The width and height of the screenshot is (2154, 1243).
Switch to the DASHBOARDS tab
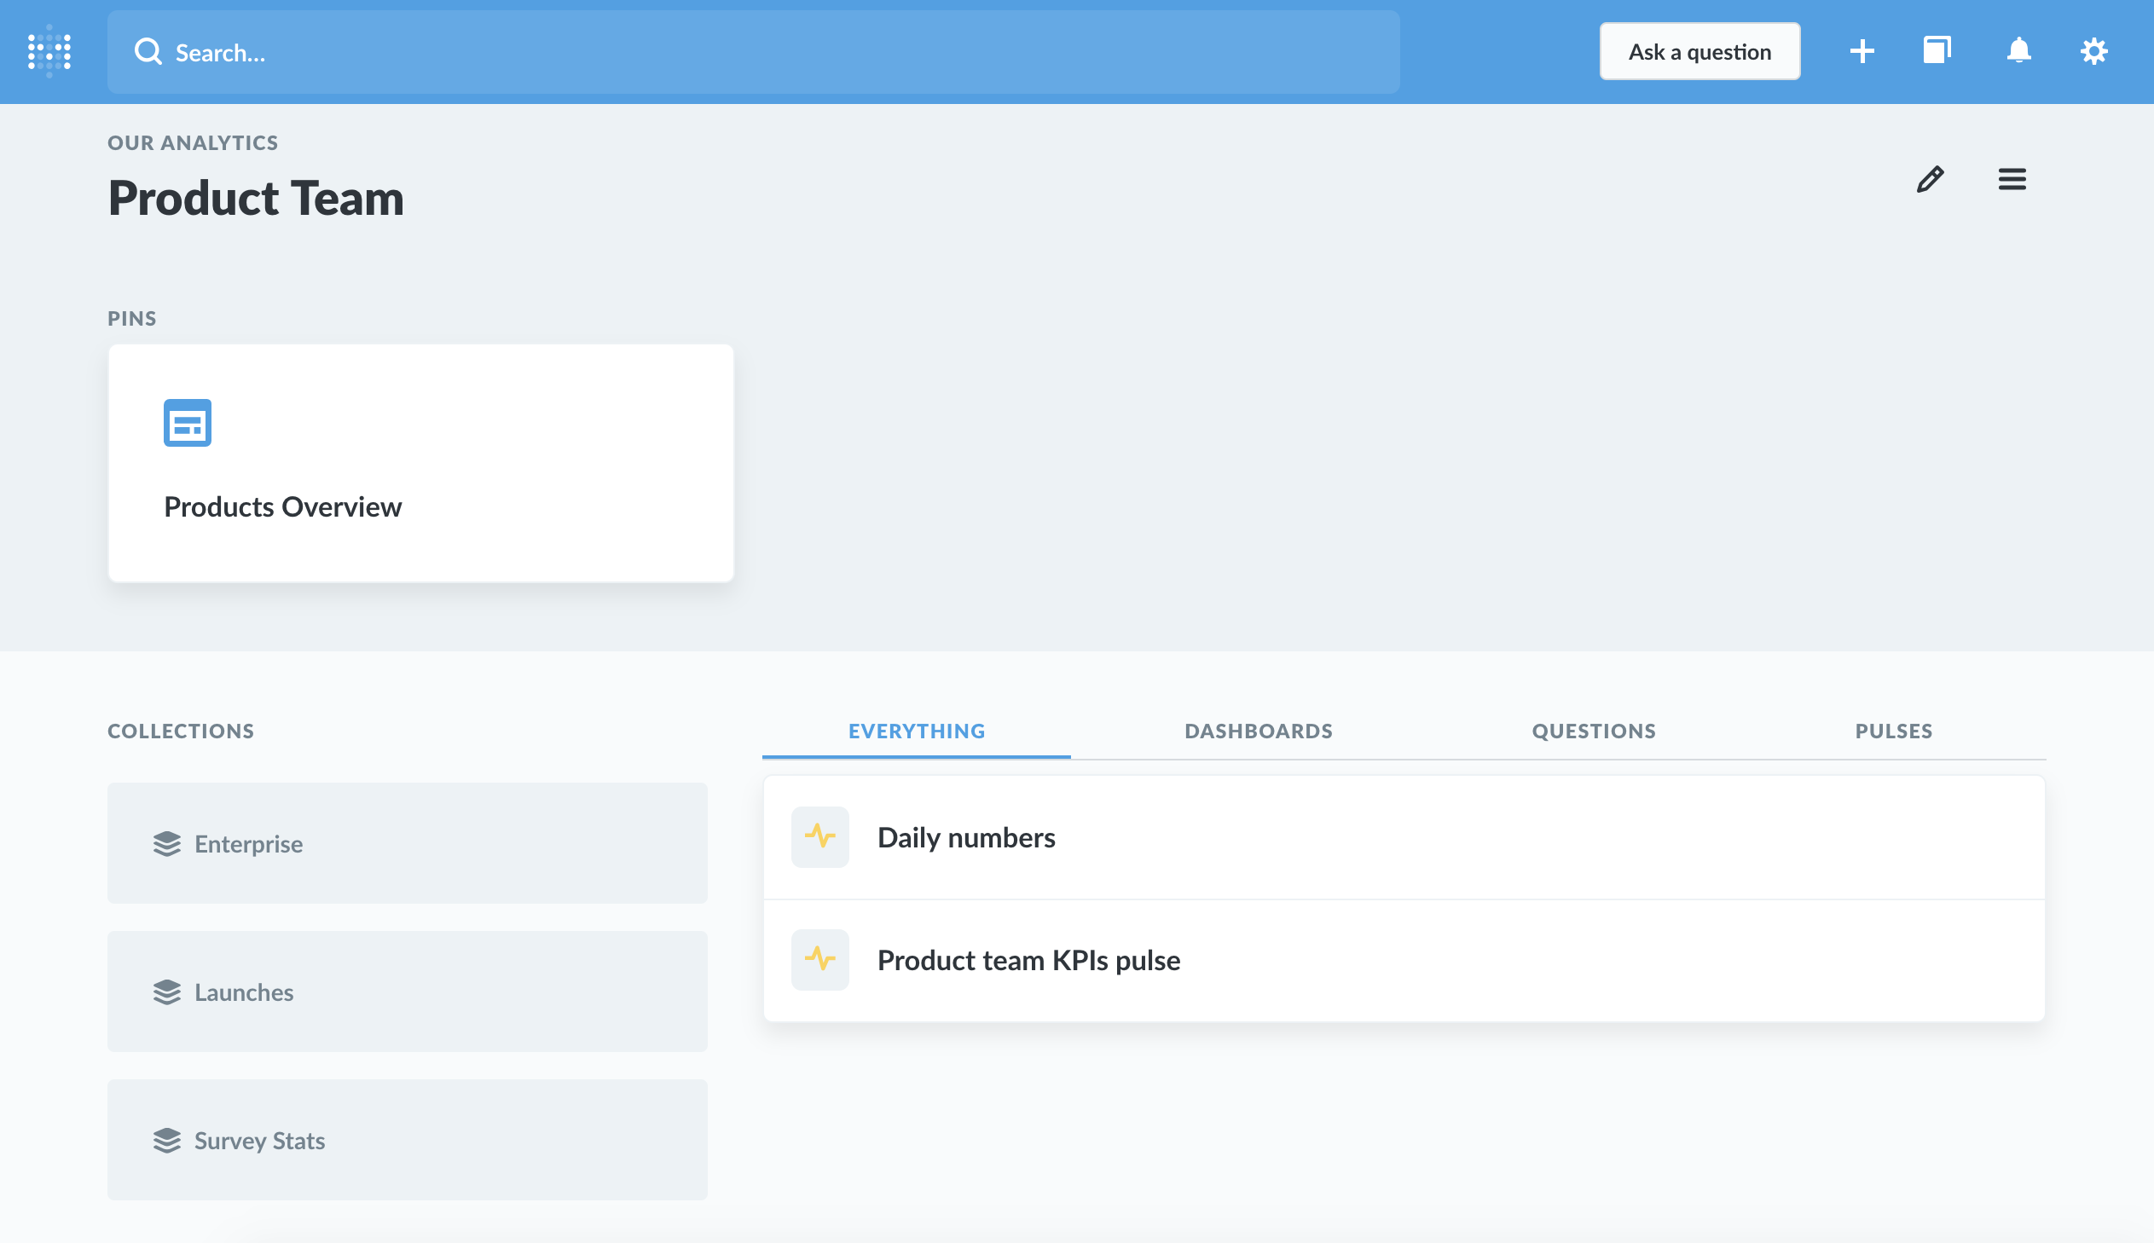point(1259,730)
